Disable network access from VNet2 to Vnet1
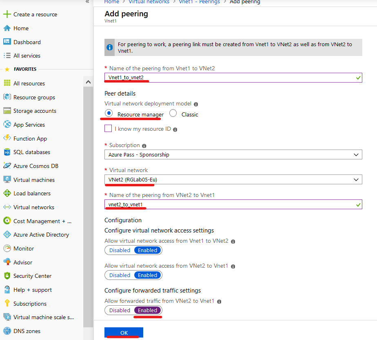Image resolution: width=377 pixels, height=340 pixels. tap(120, 275)
